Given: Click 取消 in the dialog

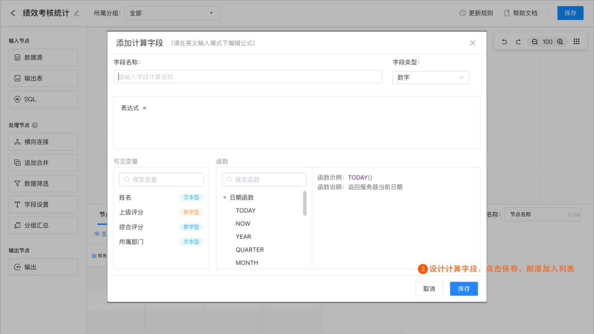Looking at the screenshot, I should 429,289.
